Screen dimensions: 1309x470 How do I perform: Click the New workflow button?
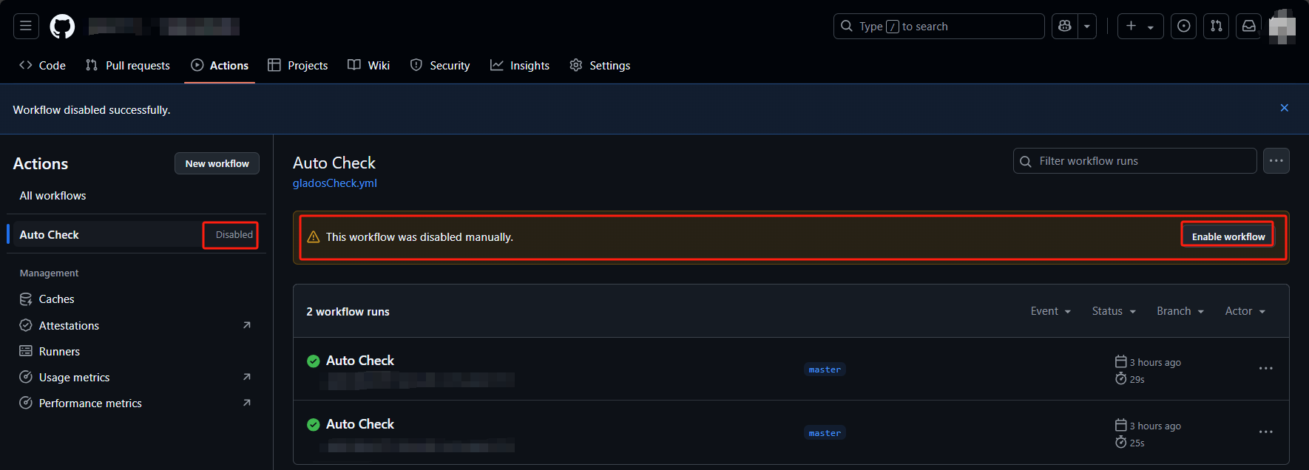pos(217,163)
